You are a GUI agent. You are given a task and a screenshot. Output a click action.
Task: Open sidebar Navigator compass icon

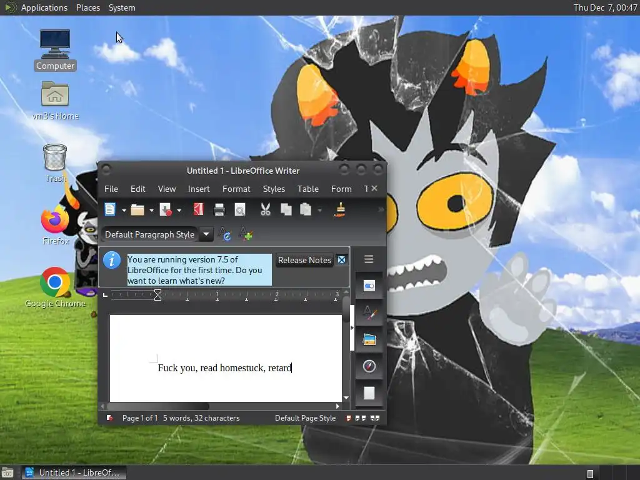(x=369, y=366)
